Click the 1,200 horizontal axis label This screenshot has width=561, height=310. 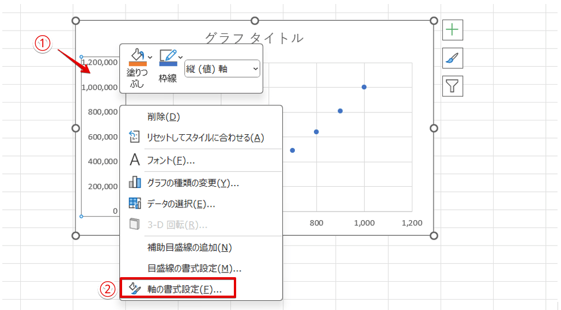coord(412,223)
